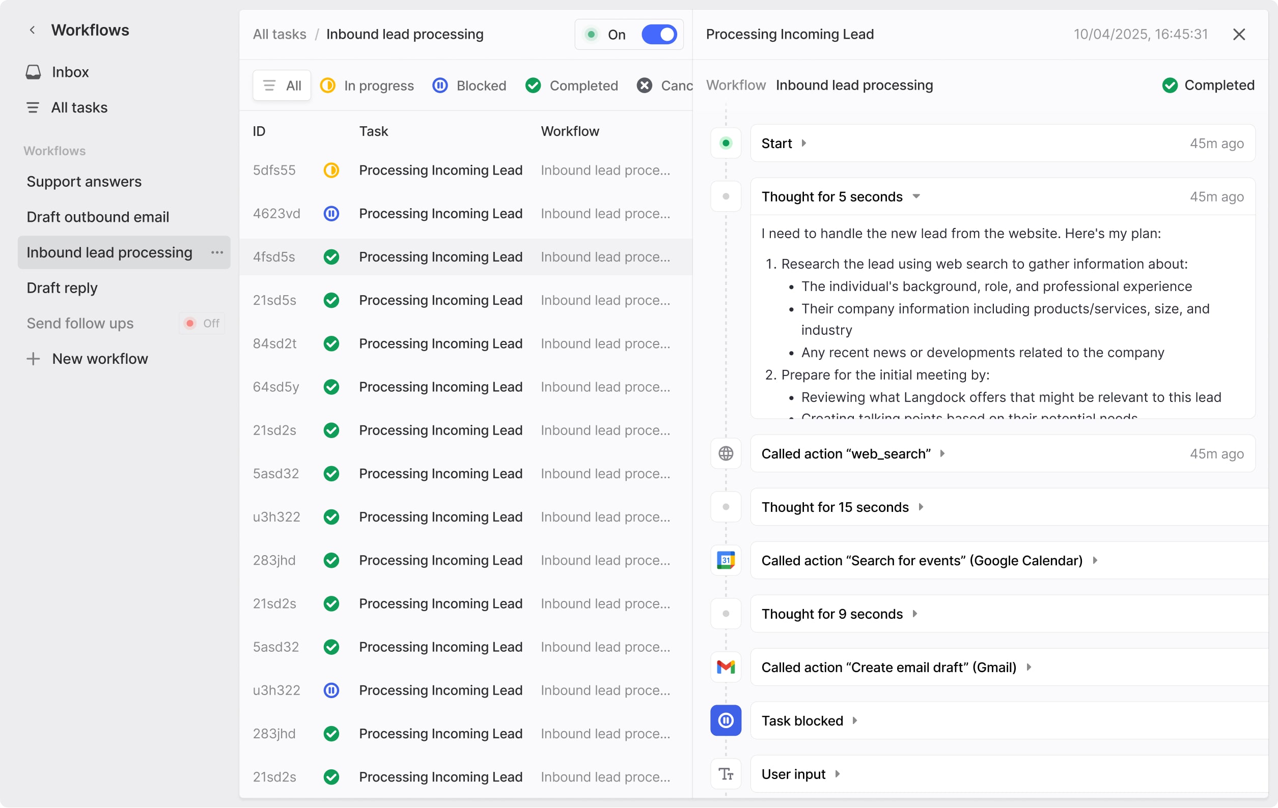Collapse the Thought for 5 seconds section
Screen dimensions: 1278x808
point(916,196)
